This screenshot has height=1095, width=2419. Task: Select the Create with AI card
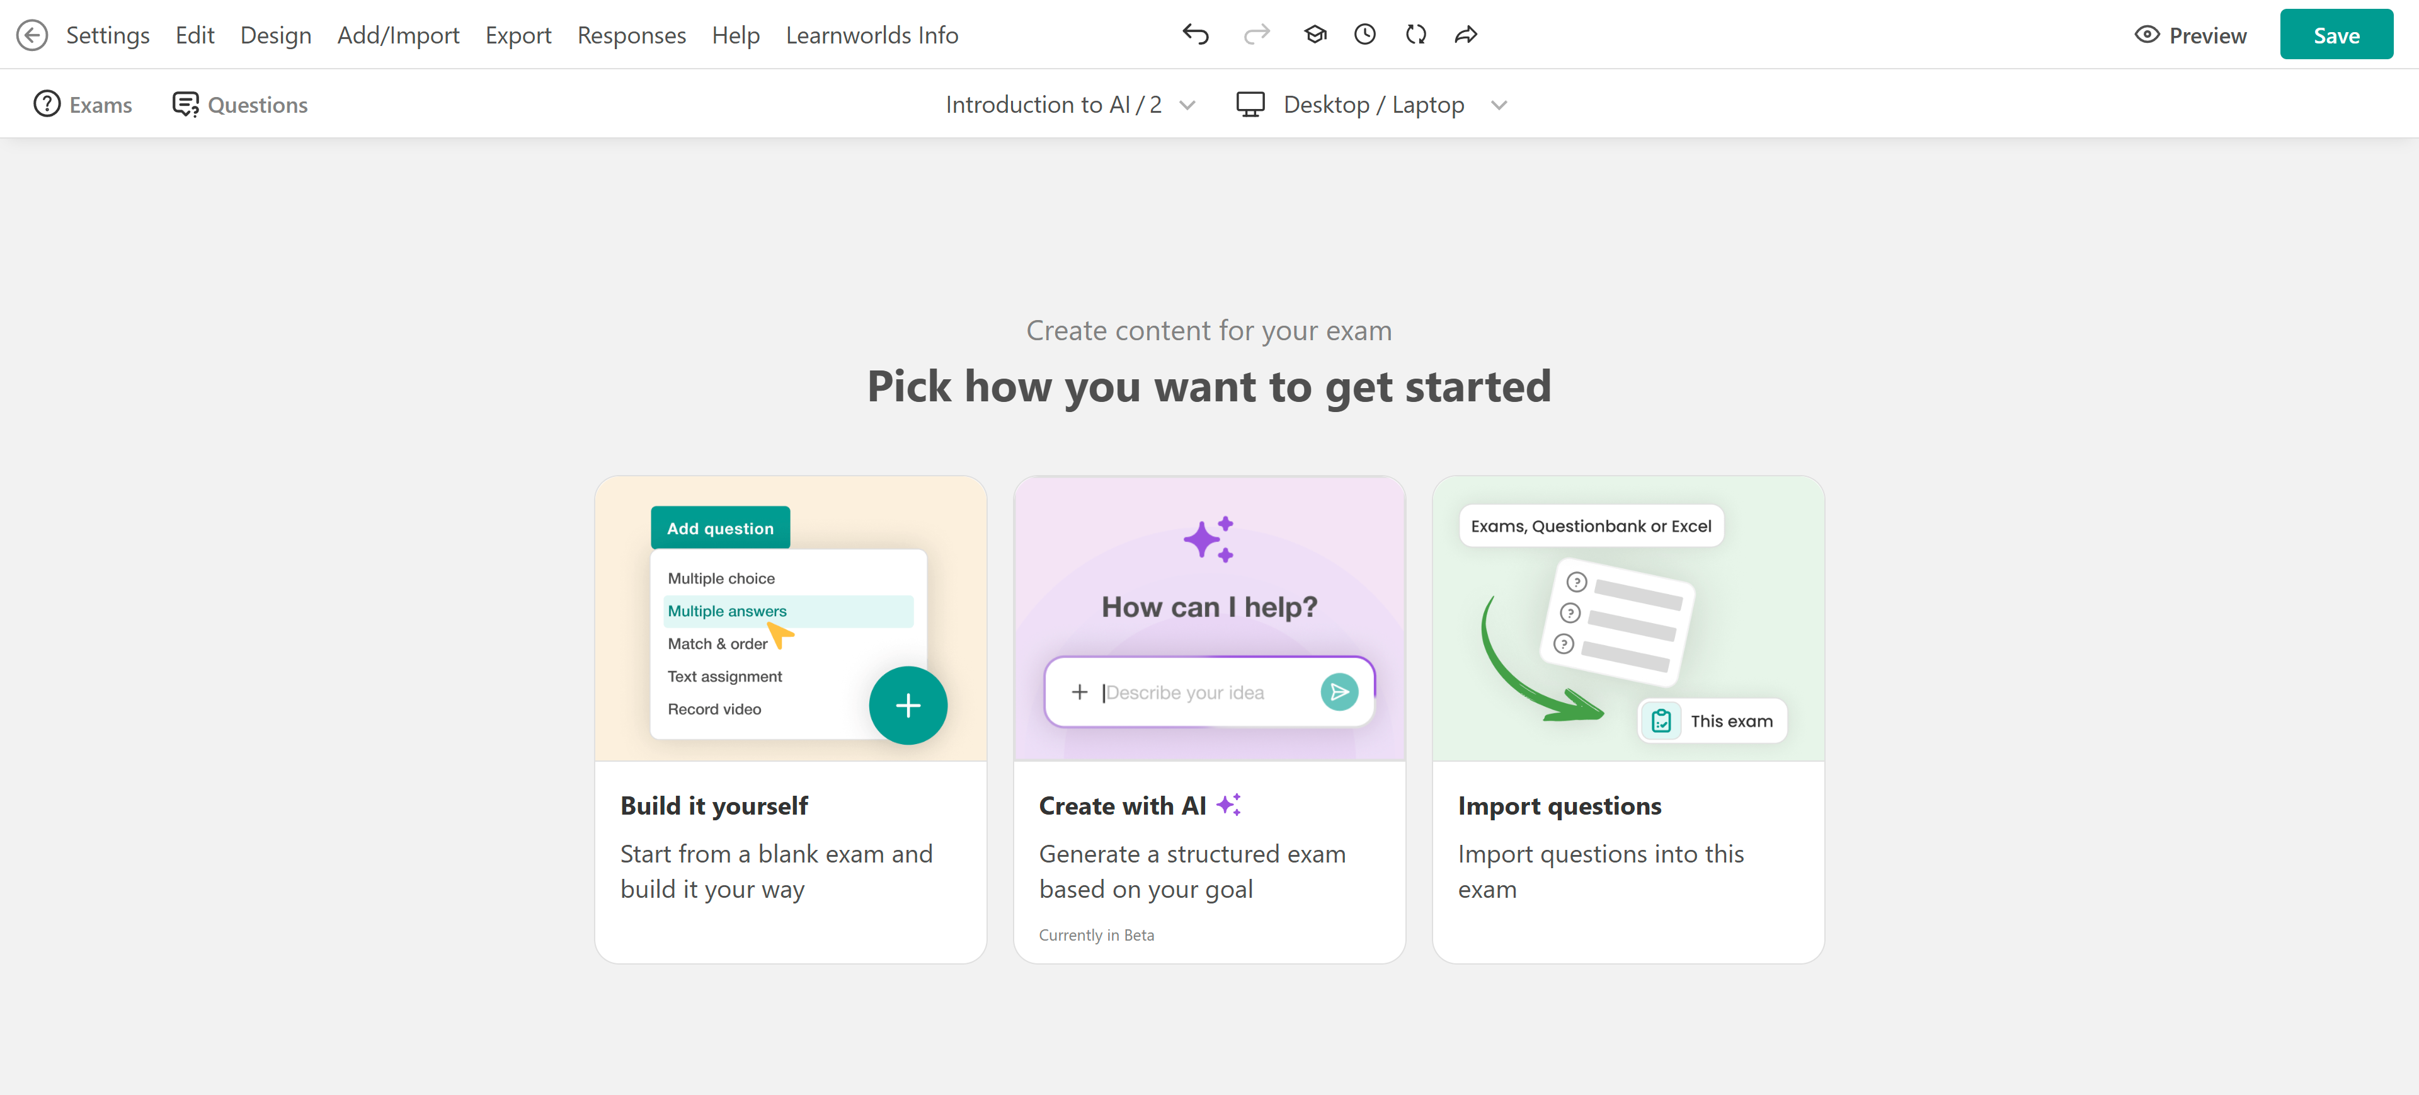(x=1209, y=718)
